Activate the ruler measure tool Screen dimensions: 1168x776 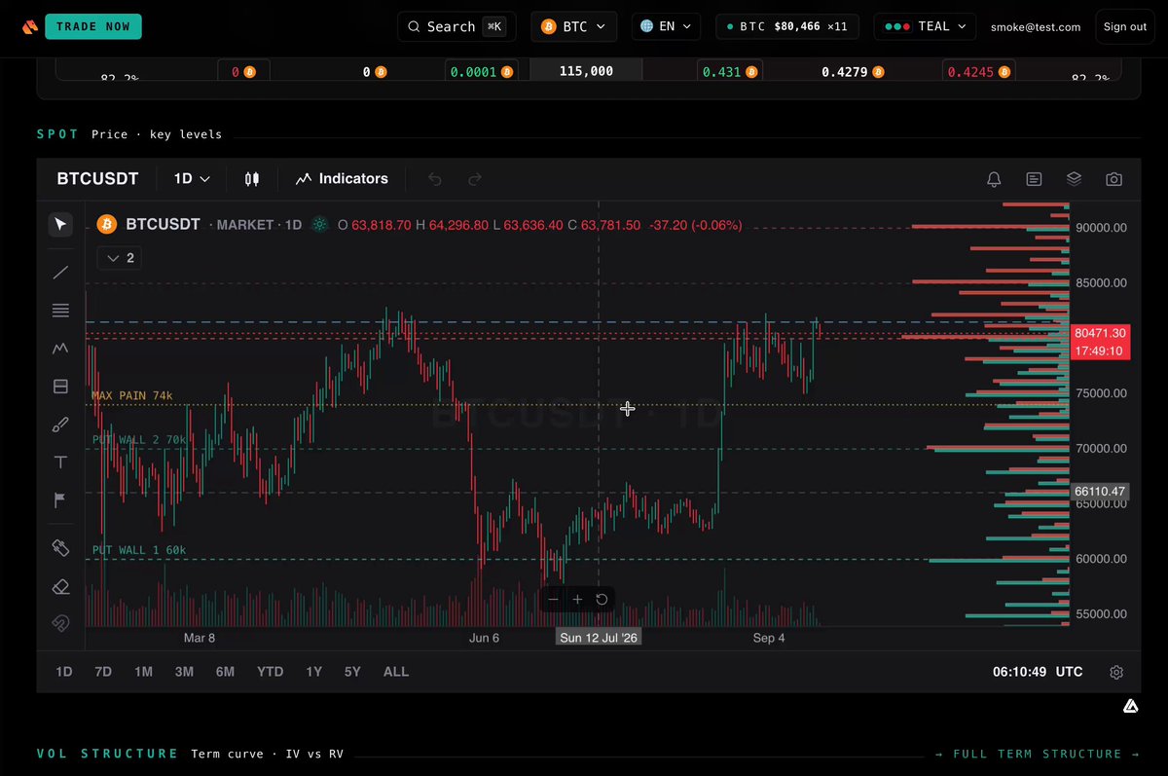pos(60,548)
